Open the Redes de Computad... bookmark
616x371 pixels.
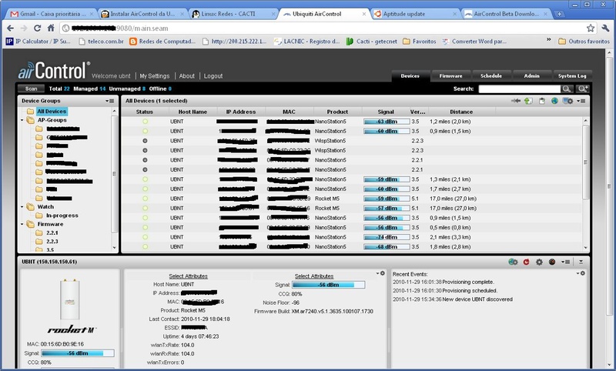click(162, 42)
